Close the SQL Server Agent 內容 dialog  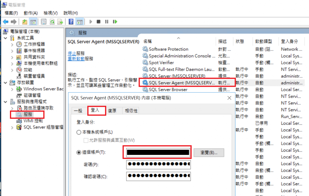(229, 98)
